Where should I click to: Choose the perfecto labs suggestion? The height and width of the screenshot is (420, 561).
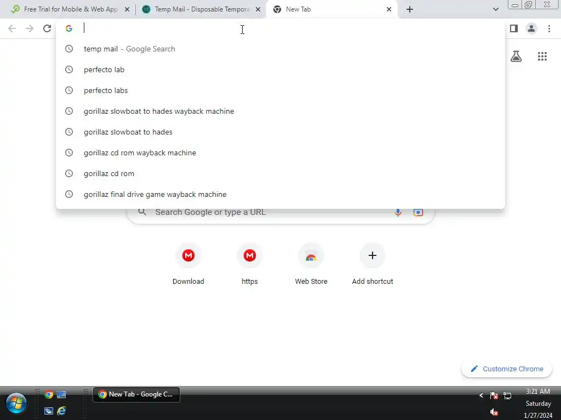click(x=280, y=90)
